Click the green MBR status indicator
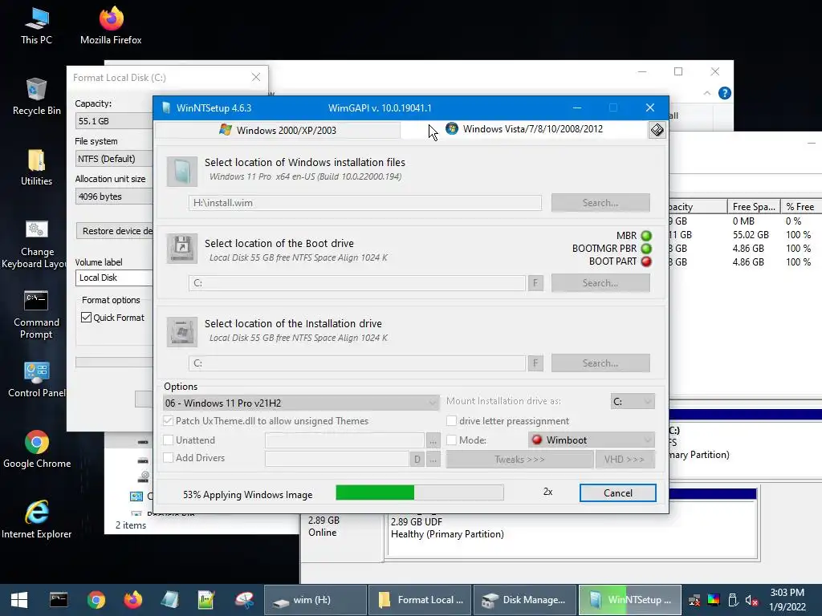The image size is (822, 616). point(646,236)
